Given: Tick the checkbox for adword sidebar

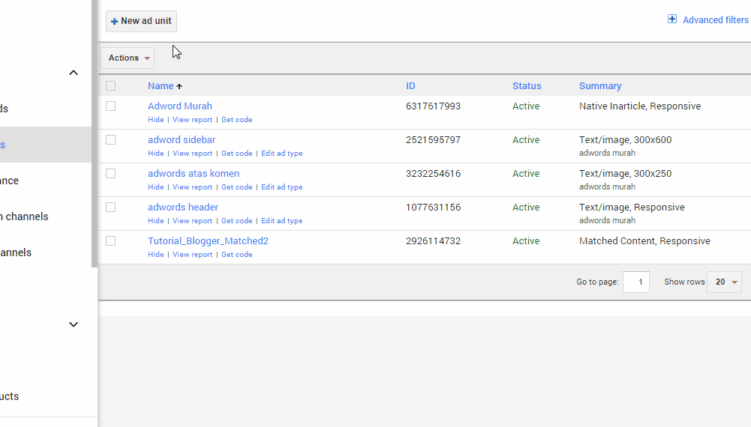Looking at the screenshot, I should click(110, 139).
